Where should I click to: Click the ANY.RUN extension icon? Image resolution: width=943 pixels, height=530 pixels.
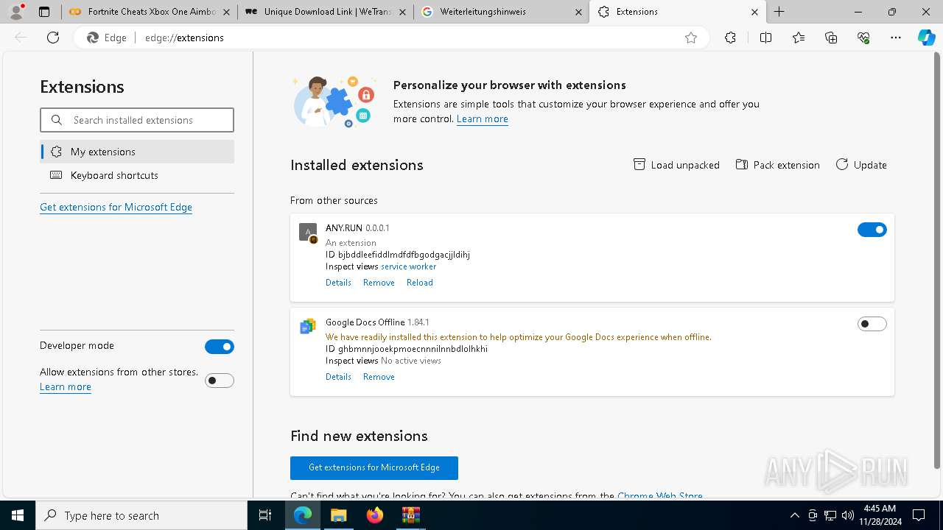[x=308, y=233]
